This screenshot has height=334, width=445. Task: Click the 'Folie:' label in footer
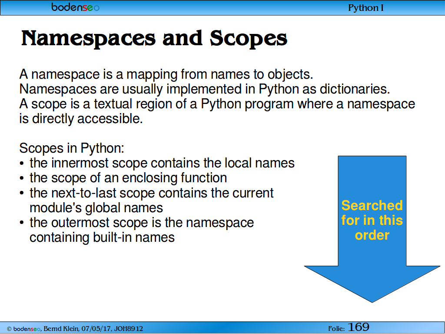(336, 329)
